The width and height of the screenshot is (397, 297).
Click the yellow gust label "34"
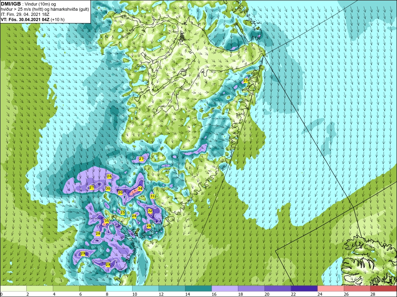tap(140, 188)
